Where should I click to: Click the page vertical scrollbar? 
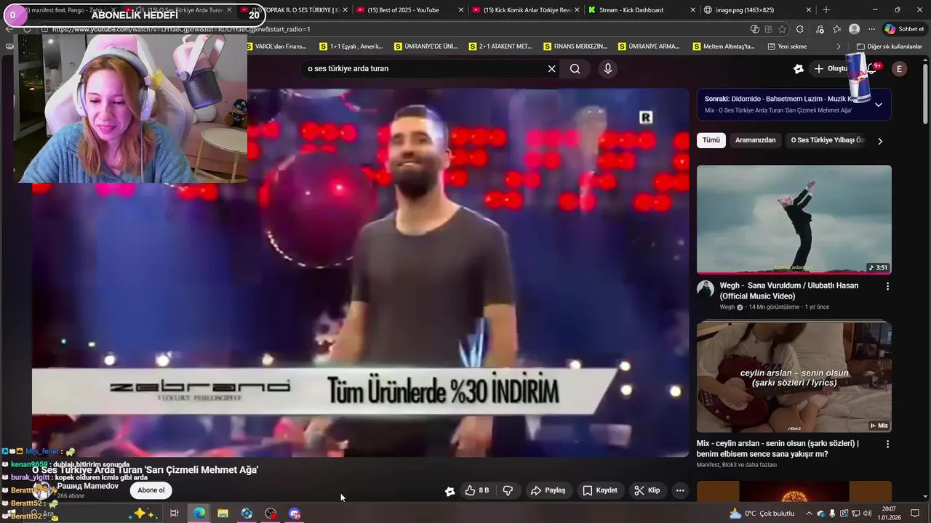[x=926, y=280]
